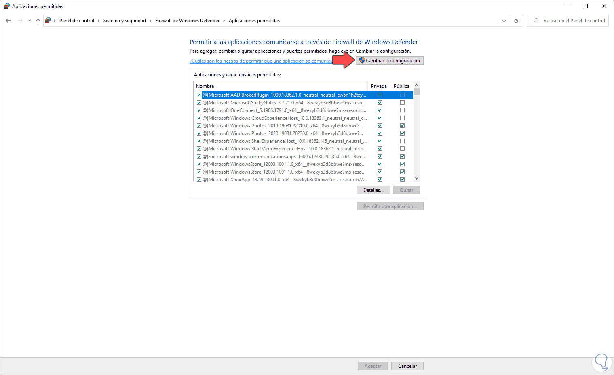Image resolution: width=614 pixels, height=375 pixels.
Task: Toggle Privada for windowscommunicationsapps
Action: pos(380,157)
